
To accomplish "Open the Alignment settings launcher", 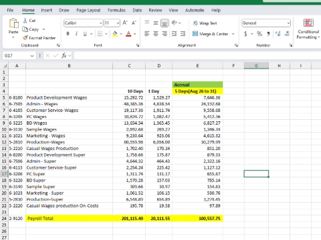I will click(x=236, y=45).
